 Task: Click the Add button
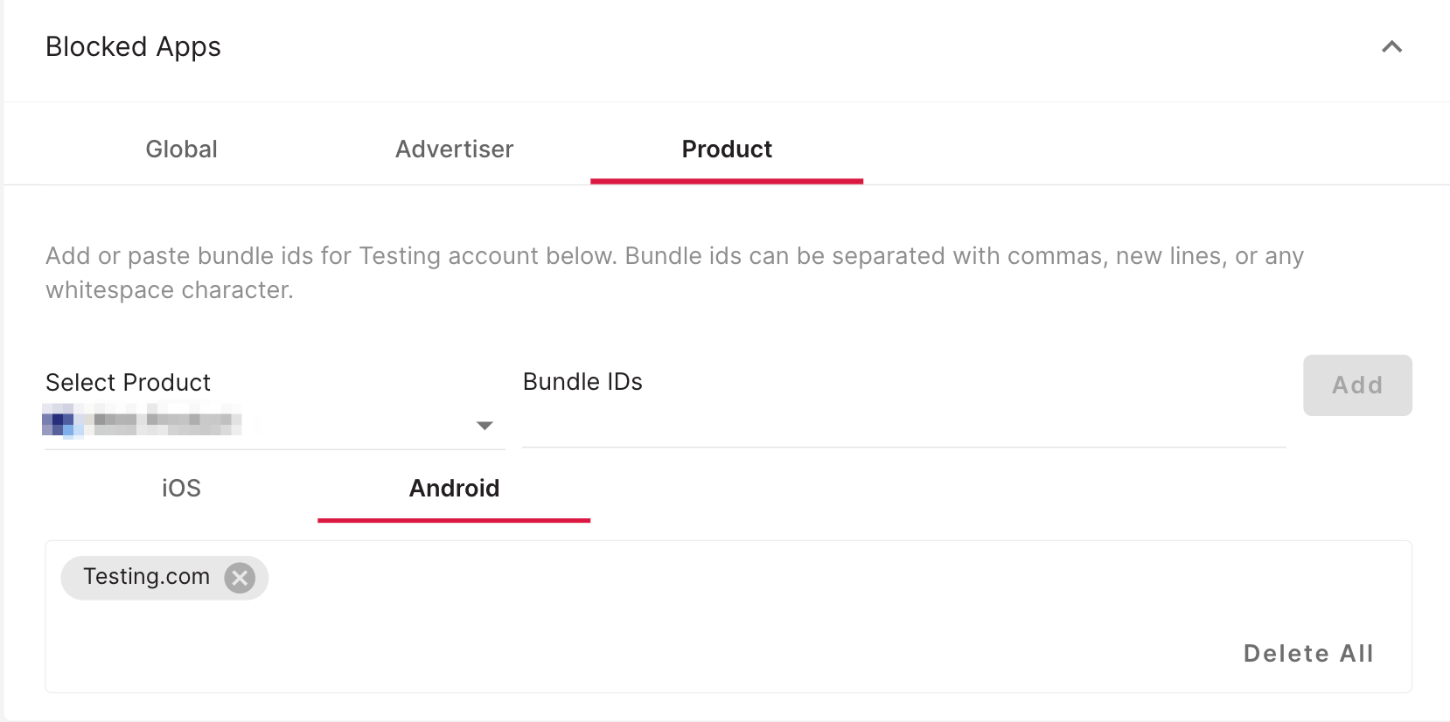pyautogui.click(x=1357, y=385)
